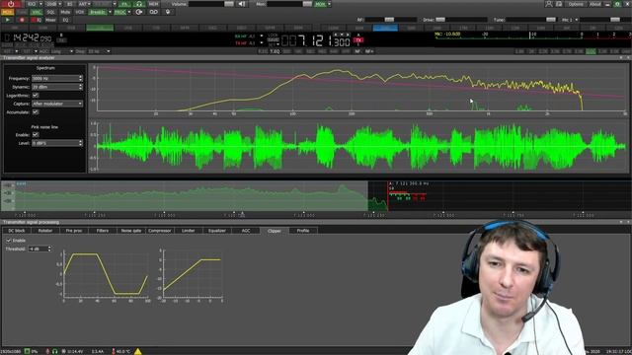This screenshot has height=355, width=632.
Task: Toggle the VOX button
Action: [80, 12]
